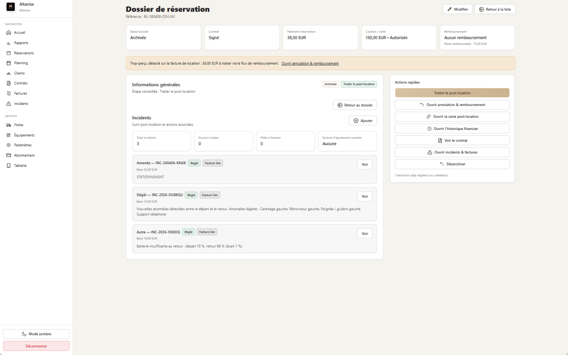This screenshot has width=568, height=355.
Task: Click Ajouter to add an incident
Action: (x=362, y=121)
